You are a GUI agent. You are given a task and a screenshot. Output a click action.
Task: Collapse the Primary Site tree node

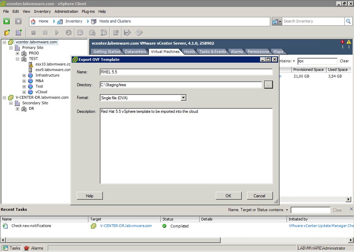coord(11,48)
